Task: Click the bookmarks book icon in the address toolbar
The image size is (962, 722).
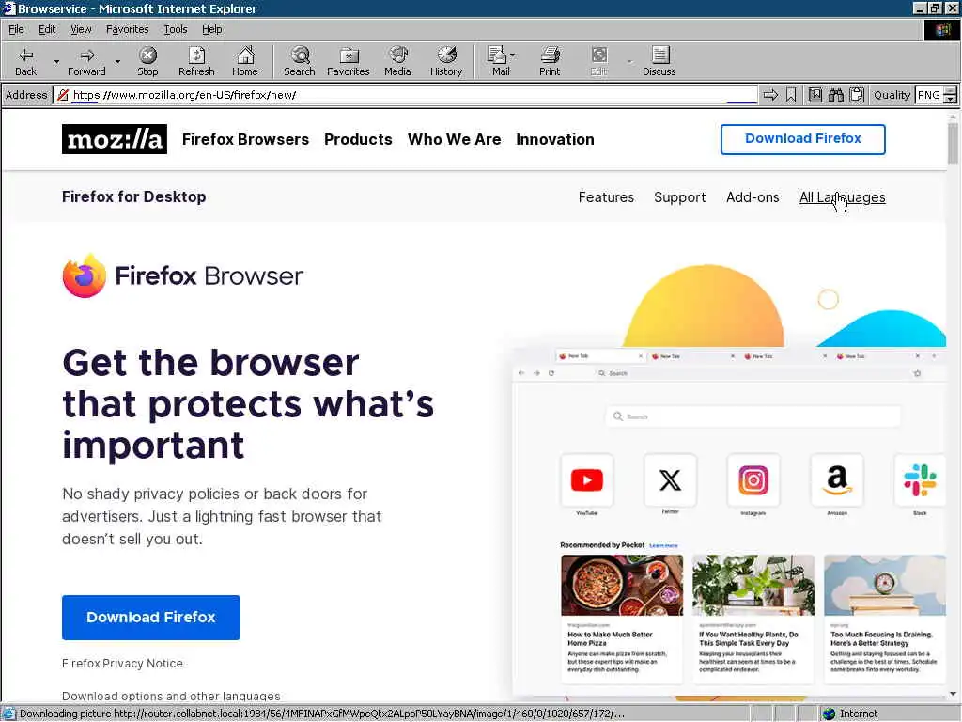Action: click(815, 95)
